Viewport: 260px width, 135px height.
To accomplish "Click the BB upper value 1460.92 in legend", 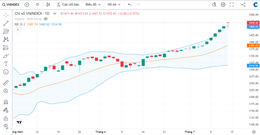I will (44, 24).
